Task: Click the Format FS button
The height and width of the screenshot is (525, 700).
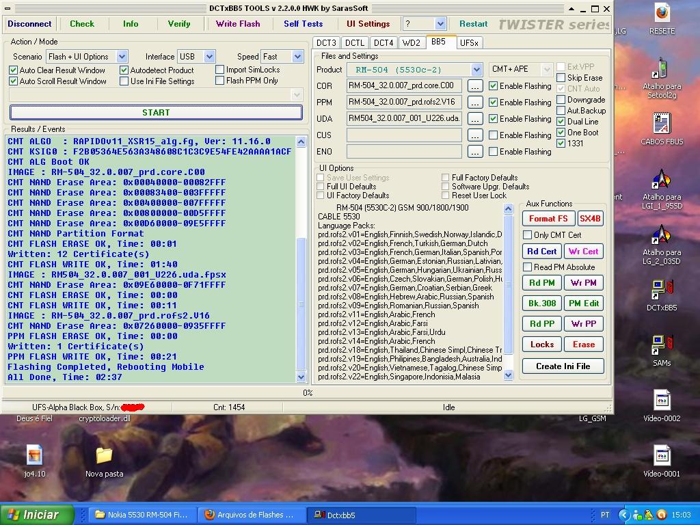Action: [x=548, y=218]
